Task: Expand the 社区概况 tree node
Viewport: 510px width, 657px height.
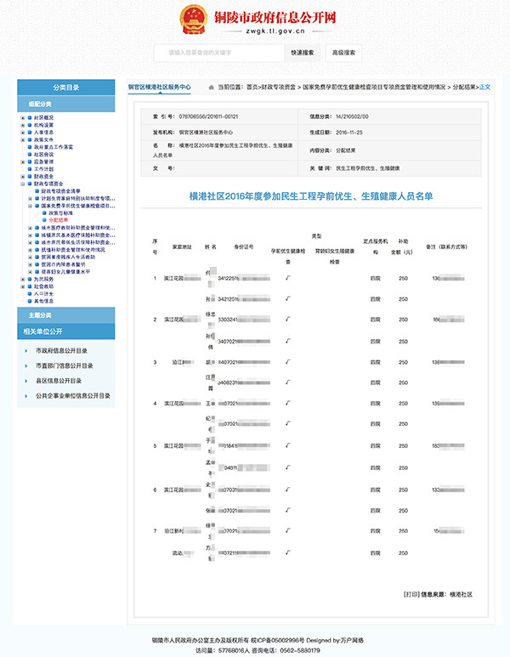Action: click(x=23, y=118)
